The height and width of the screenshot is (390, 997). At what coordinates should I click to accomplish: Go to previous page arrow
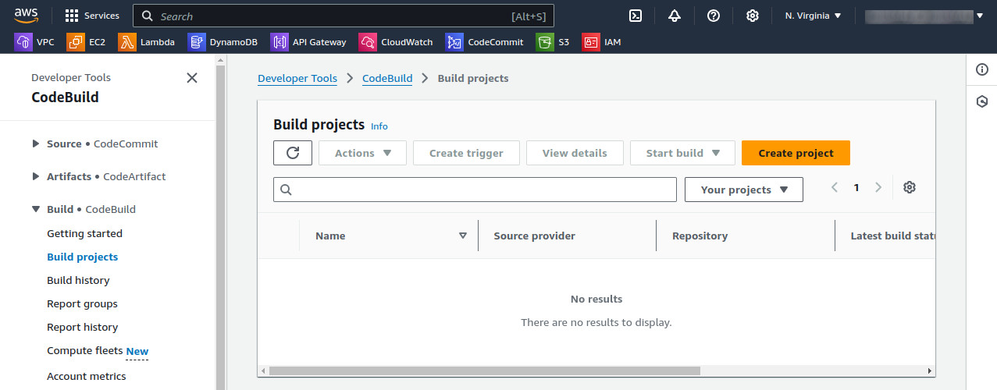click(x=835, y=187)
